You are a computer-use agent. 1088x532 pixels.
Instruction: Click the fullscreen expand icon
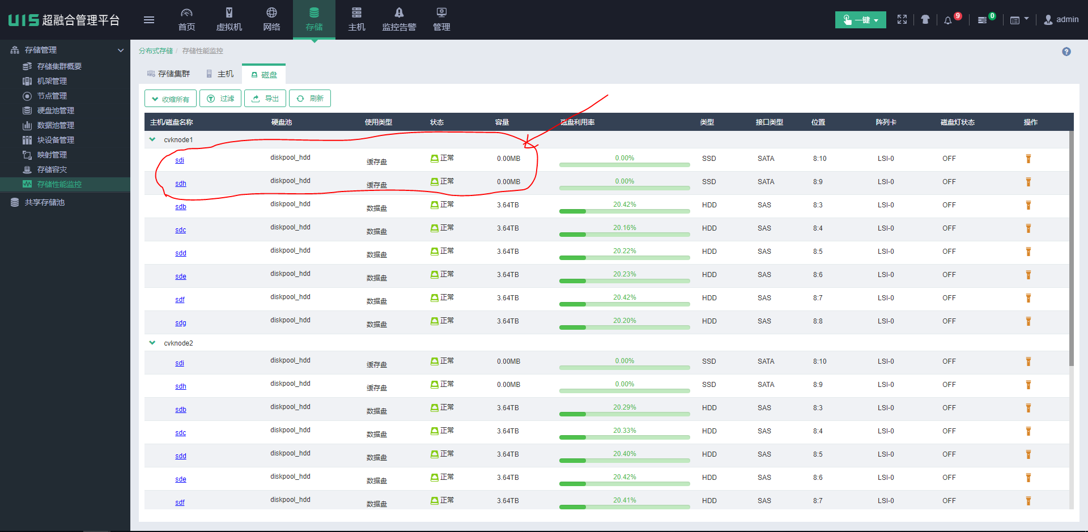[902, 20]
